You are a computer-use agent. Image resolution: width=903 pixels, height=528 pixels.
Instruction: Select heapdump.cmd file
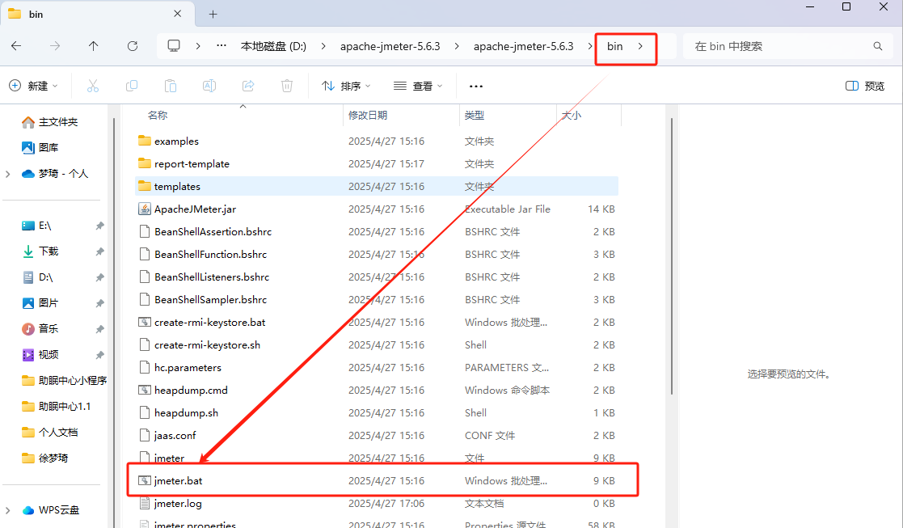[x=377, y=391]
